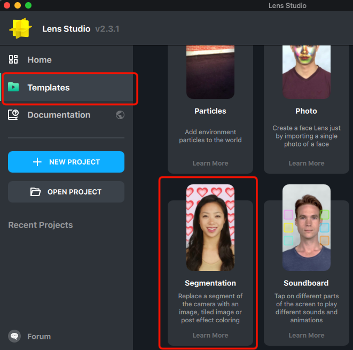Select the Soundboard template thumbnail
The width and height of the screenshot is (353, 350).
[x=307, y=228]
